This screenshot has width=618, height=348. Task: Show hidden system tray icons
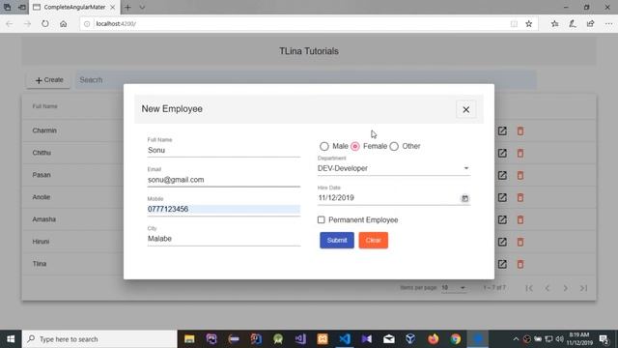tap(516, 339)
